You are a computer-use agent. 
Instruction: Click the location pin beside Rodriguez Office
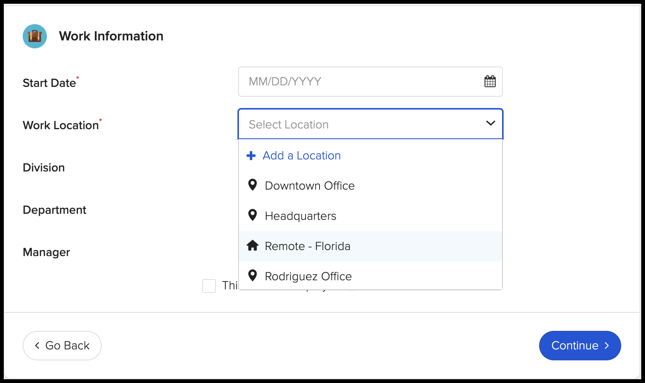[x=252, y=275]
